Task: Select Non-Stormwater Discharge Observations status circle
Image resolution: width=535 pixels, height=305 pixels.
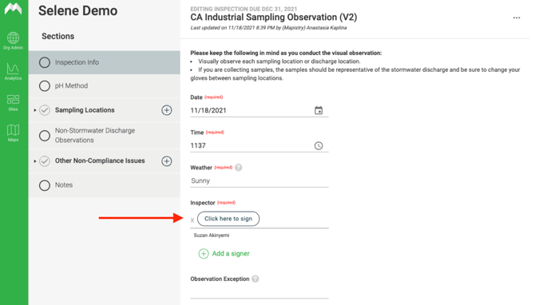Action: tap(45, 136)
